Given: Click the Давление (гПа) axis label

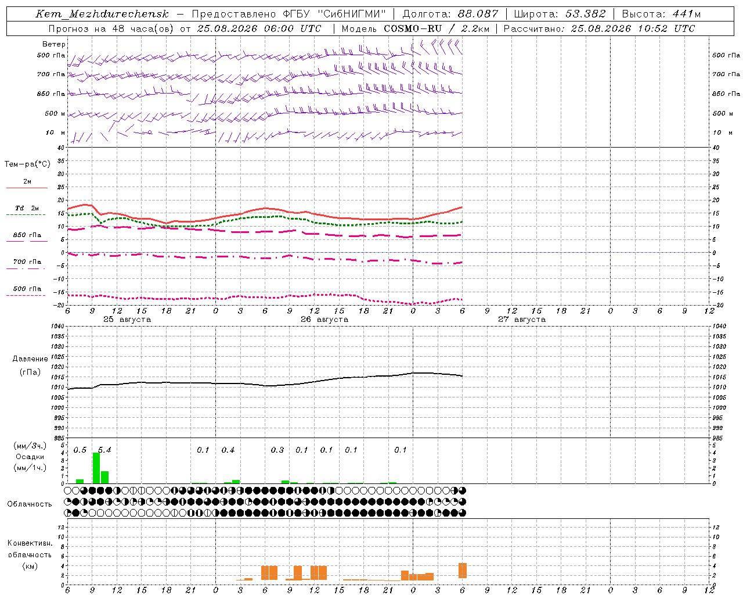Looking at the screenshot, I should tap(30, 365).
